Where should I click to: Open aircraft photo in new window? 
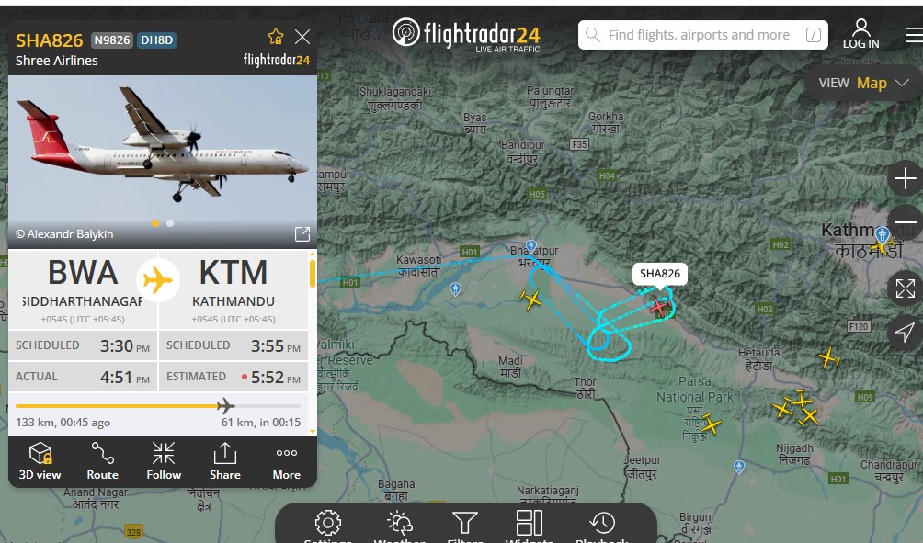click(302, 234)
